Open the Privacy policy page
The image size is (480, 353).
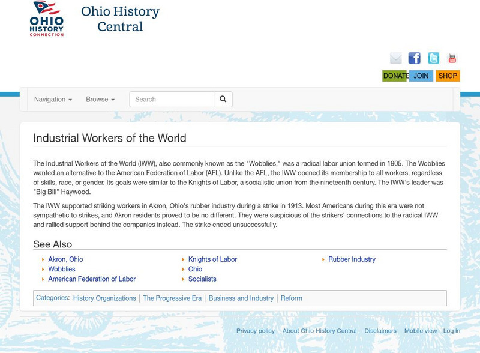point(255,330)
